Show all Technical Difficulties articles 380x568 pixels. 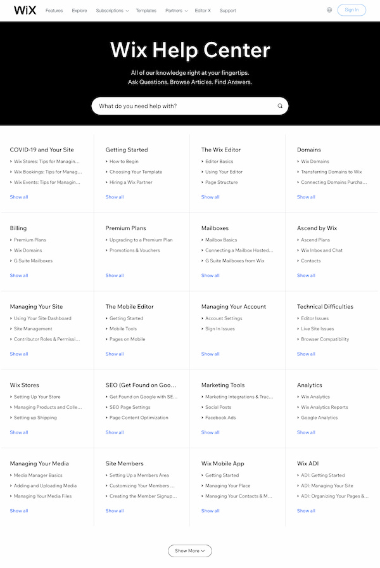click(x=306, y=354)
